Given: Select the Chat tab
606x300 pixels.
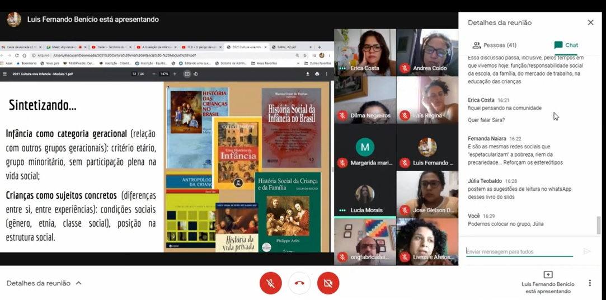Looking at the screenshot, I should point(566,45).
